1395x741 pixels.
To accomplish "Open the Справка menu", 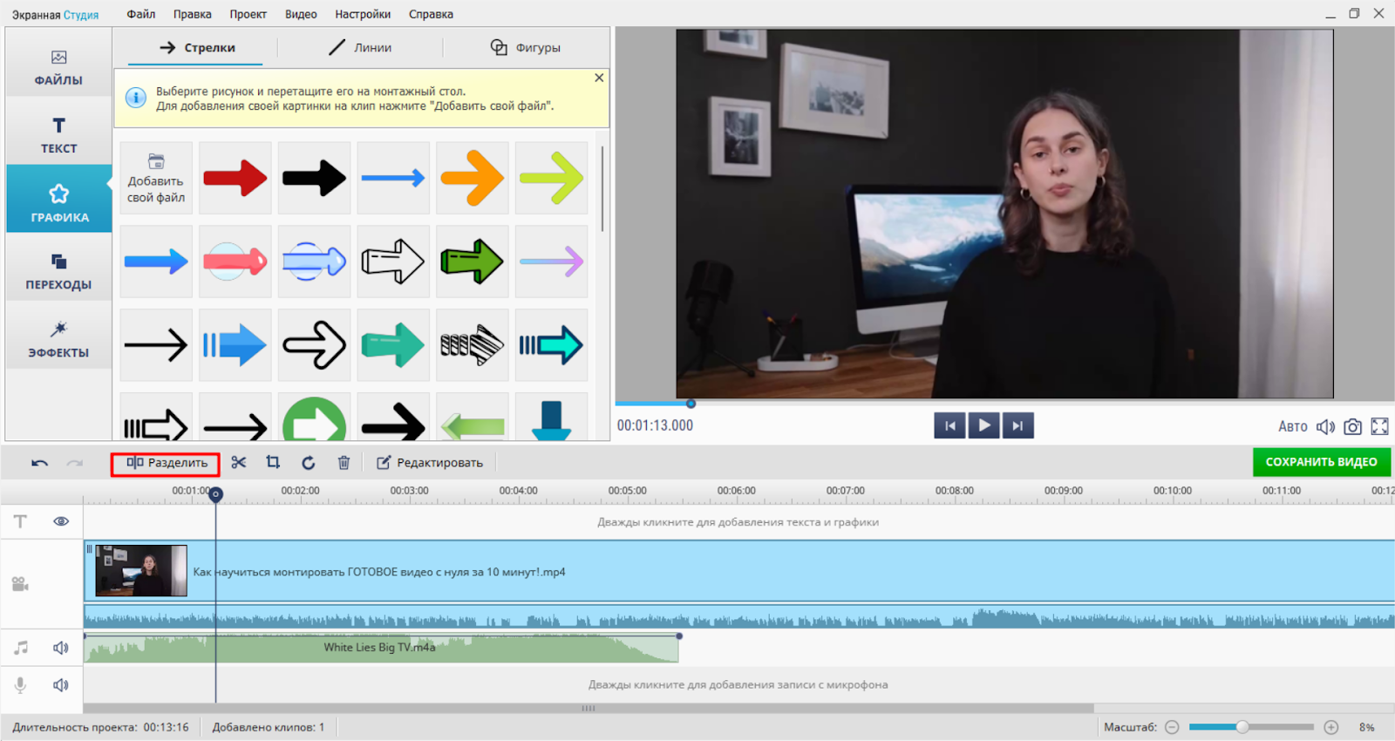I will [x=431, y=14].
